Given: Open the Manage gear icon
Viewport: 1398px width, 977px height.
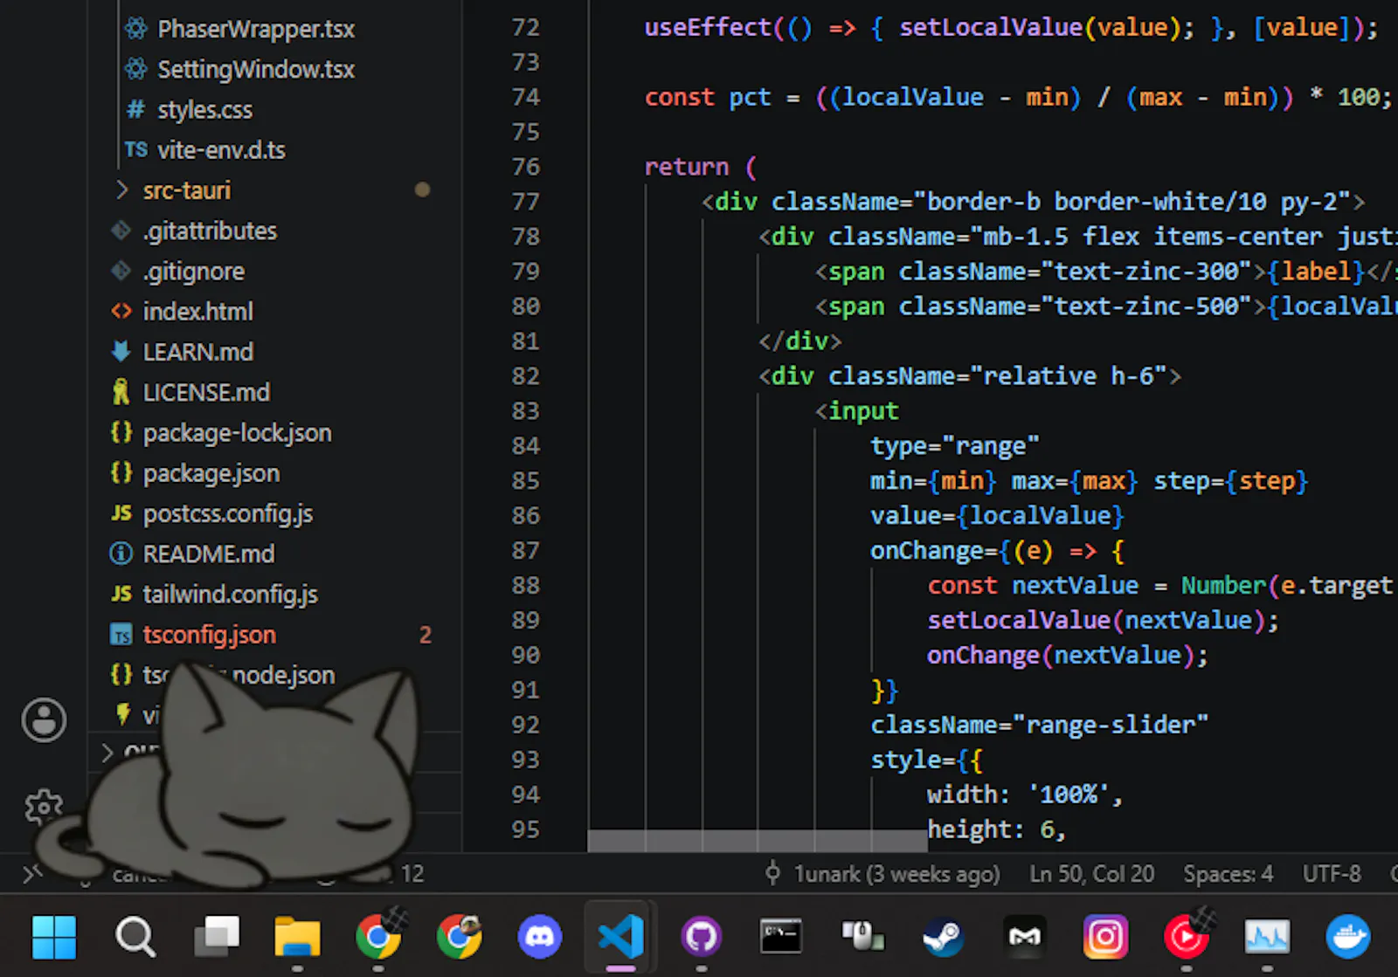Looking at the screenshot, I should pyautogui.click(x=44, y=807).
